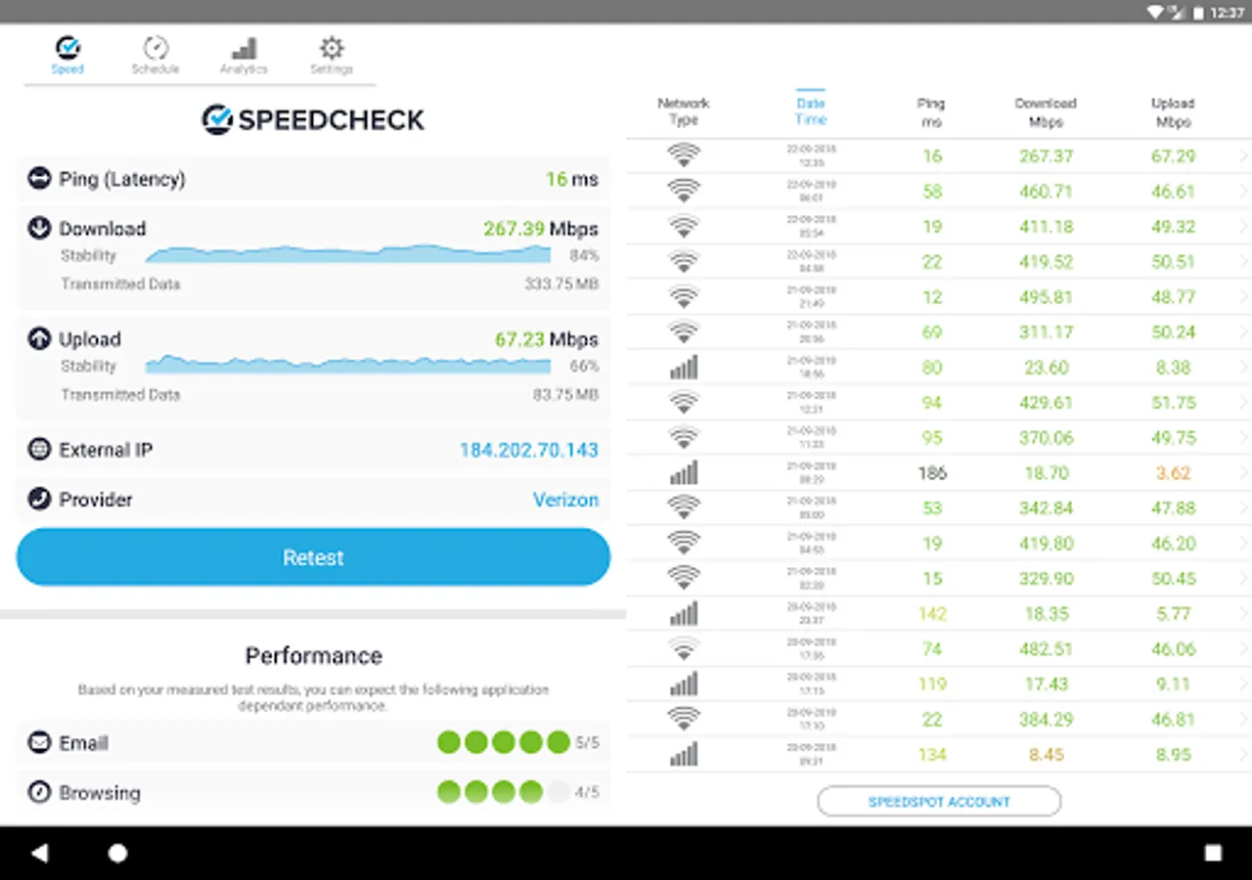Viewport: 1252px width, 880px height.
Task: Select the 333.75 MB transmitted data value
Action: pos(560,285)
